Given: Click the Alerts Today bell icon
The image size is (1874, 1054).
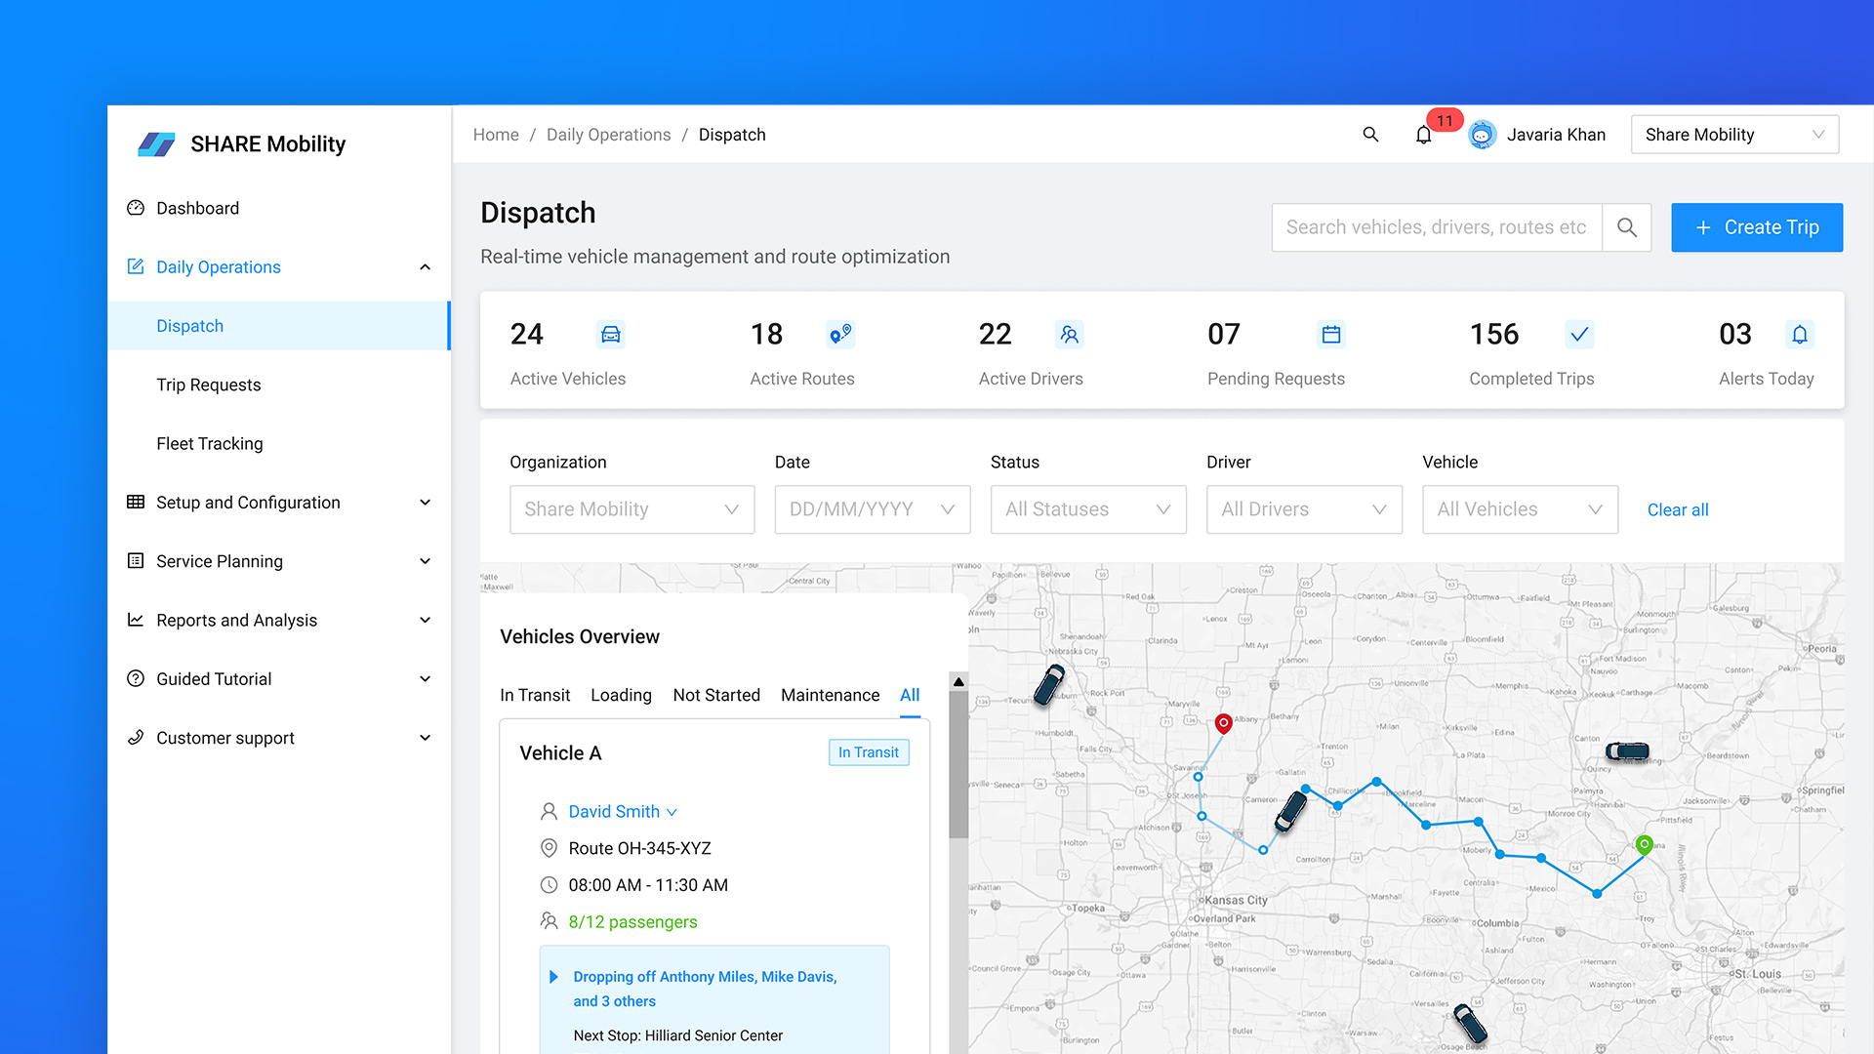Looking at the screenshot, I should [1800, 334].
